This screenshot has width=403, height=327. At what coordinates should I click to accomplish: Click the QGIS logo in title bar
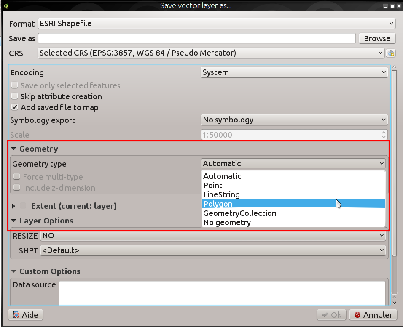[6, 5]
